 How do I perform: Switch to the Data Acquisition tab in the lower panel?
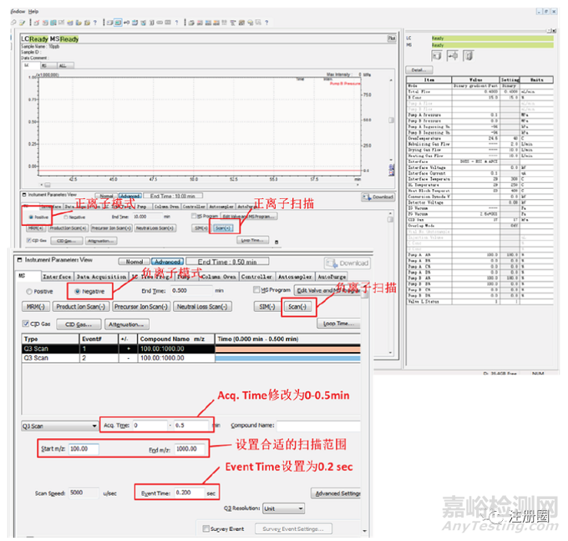101,276
